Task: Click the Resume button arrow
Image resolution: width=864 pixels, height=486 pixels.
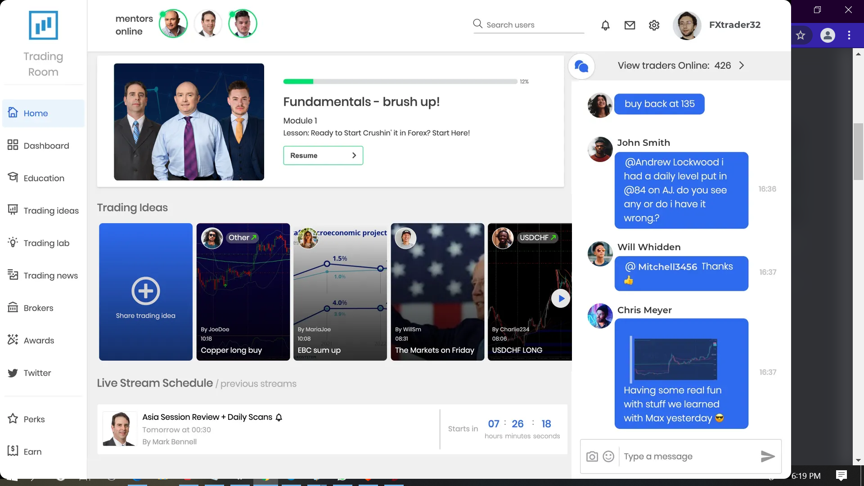Action: tap(354, 155)
